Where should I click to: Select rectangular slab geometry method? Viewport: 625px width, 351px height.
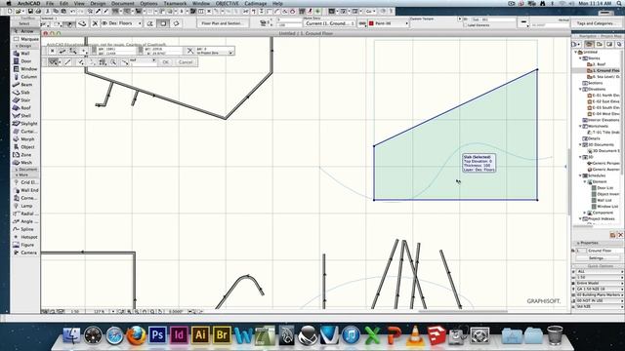point(163,23)
